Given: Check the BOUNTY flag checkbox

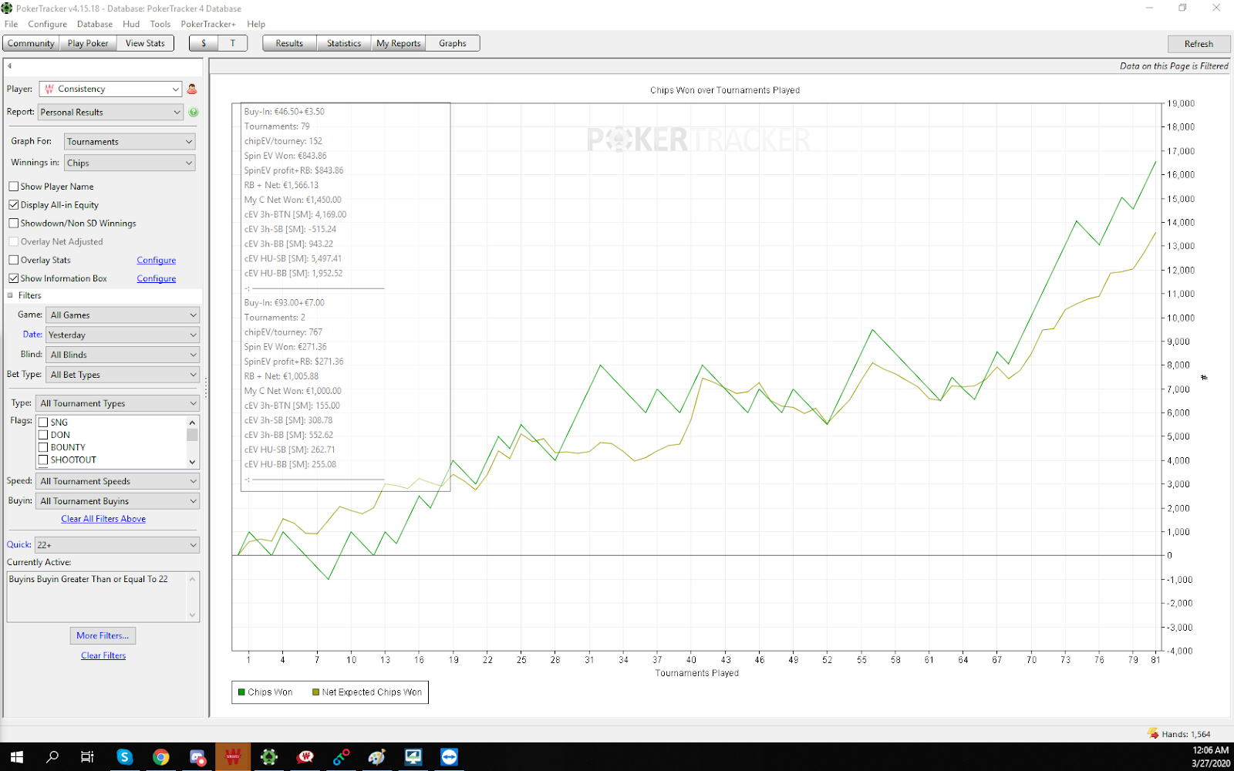Looking at the screenshot, I should pyautogui.click(x=43, y=447).
